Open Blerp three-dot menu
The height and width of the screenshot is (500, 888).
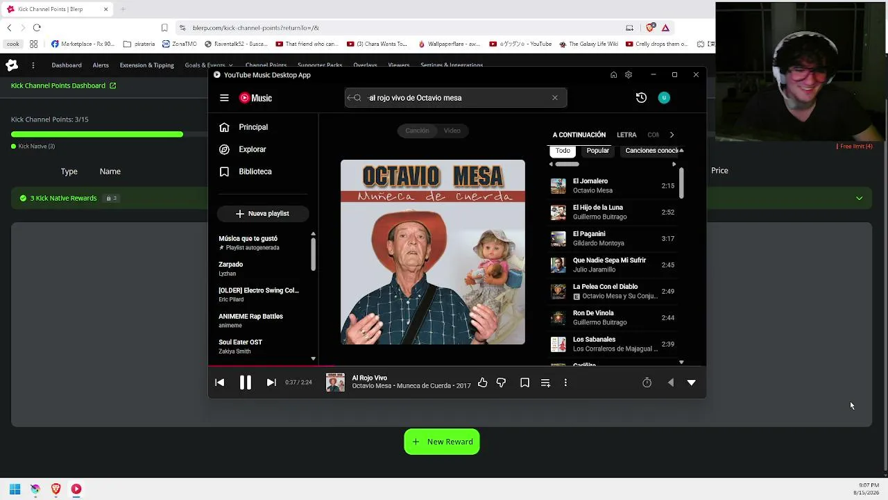[x=33, y=65]
